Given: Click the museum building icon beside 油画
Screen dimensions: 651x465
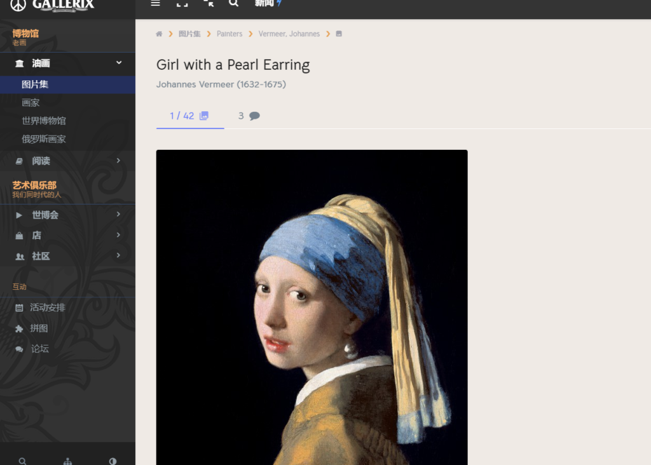Looking at the screenshot, I should pyautogui.click(x=20, y=64).
